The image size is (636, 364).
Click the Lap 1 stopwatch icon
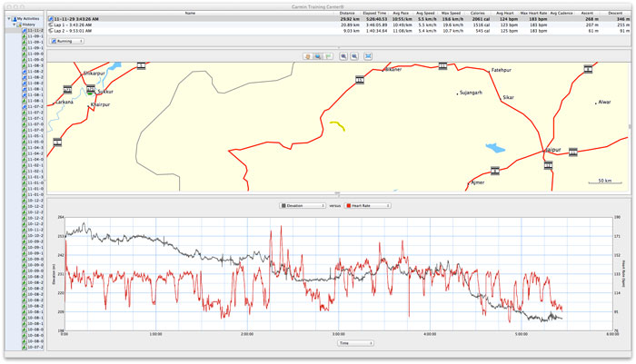pyautogui.click(x=51, y=25)
